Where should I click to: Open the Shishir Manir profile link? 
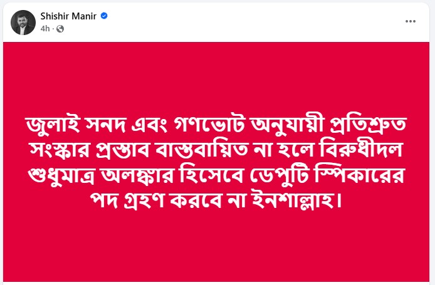67,15
